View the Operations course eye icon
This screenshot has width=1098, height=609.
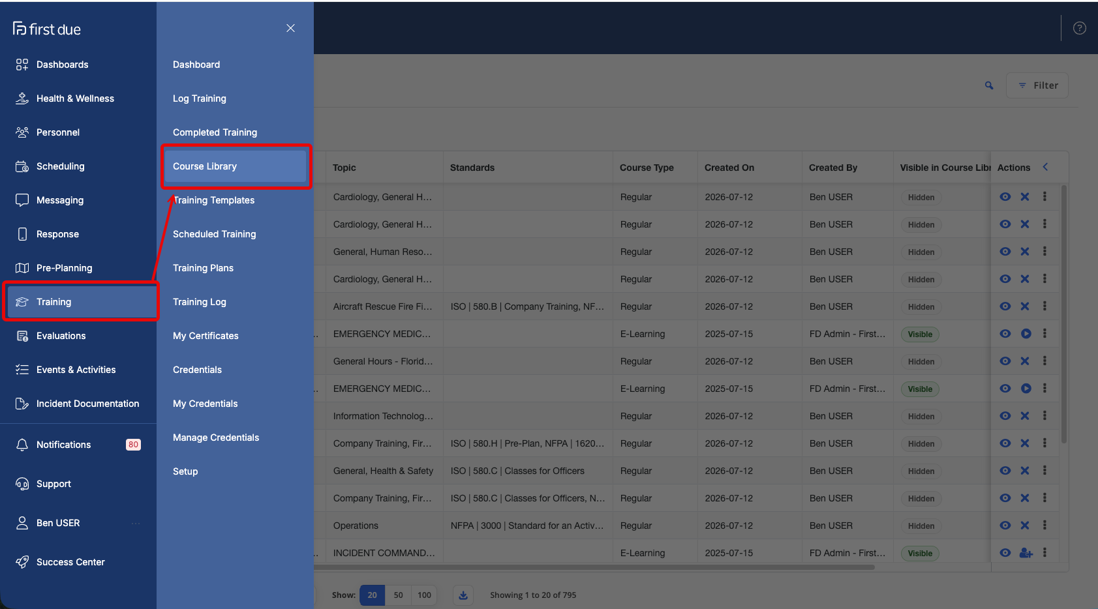coord(1005,526)
